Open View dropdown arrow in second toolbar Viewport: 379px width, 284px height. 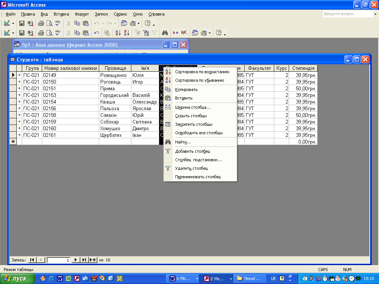click(13, 33)
